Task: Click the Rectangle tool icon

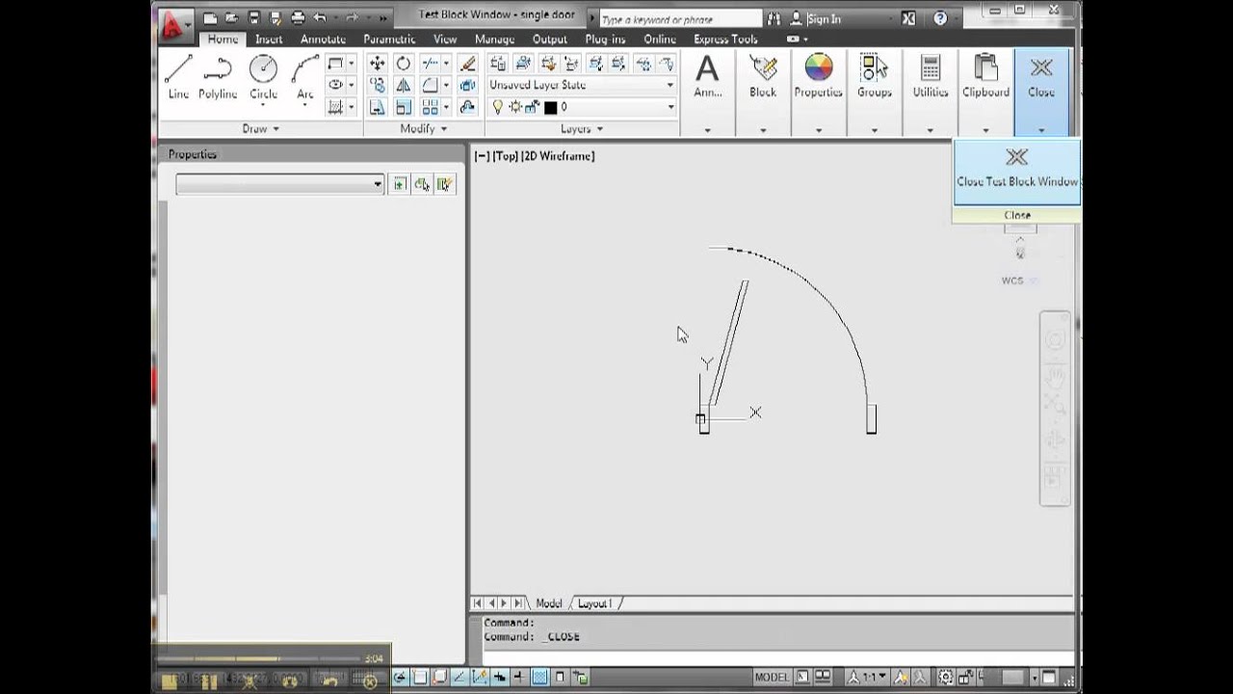Action: [335, 63]
